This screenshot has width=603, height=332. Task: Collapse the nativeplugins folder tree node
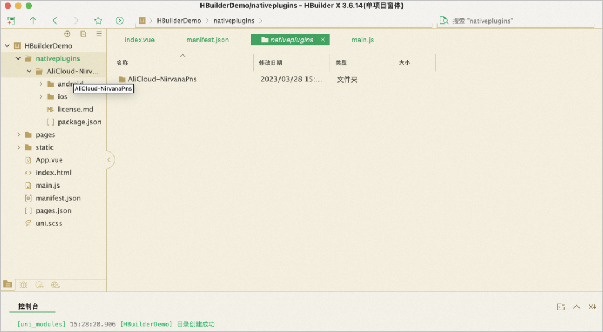pos(18,58)
